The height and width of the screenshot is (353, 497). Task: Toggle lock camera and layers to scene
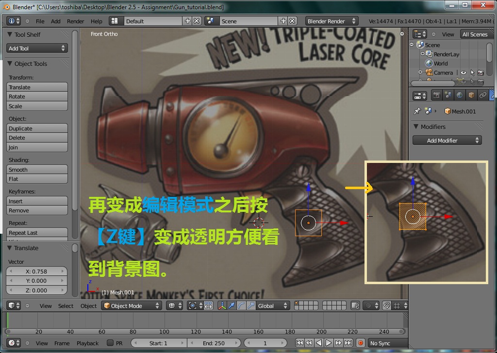point(355,305)
